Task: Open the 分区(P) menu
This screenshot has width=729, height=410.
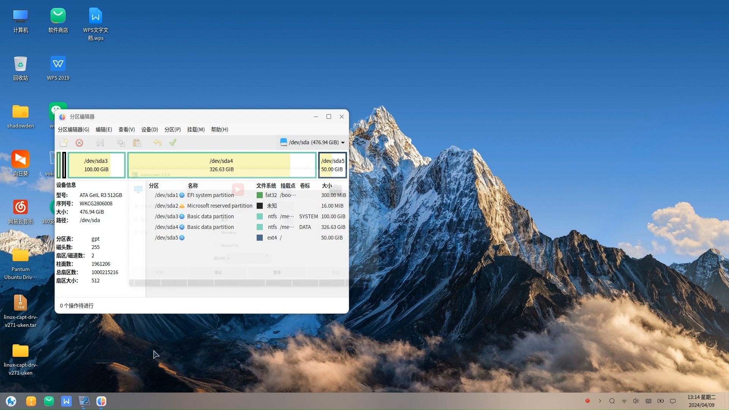Action: pos(172,129)
